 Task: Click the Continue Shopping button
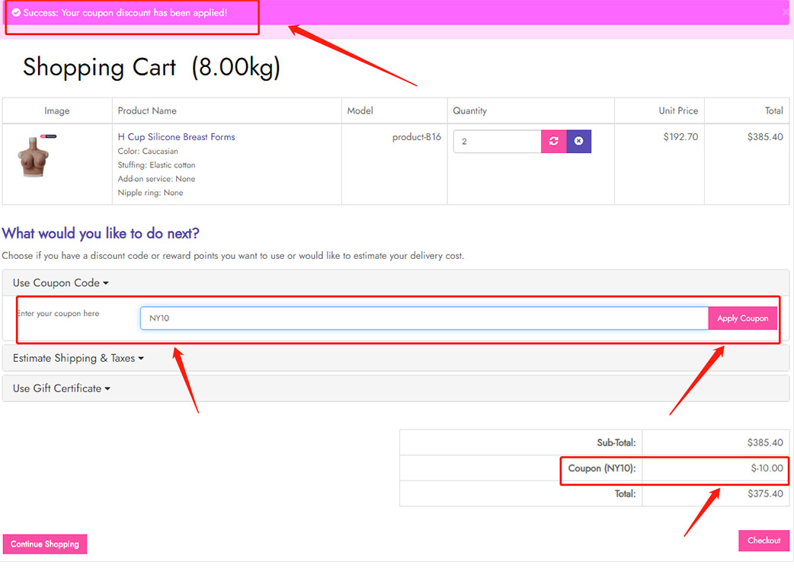click(45, 544)
